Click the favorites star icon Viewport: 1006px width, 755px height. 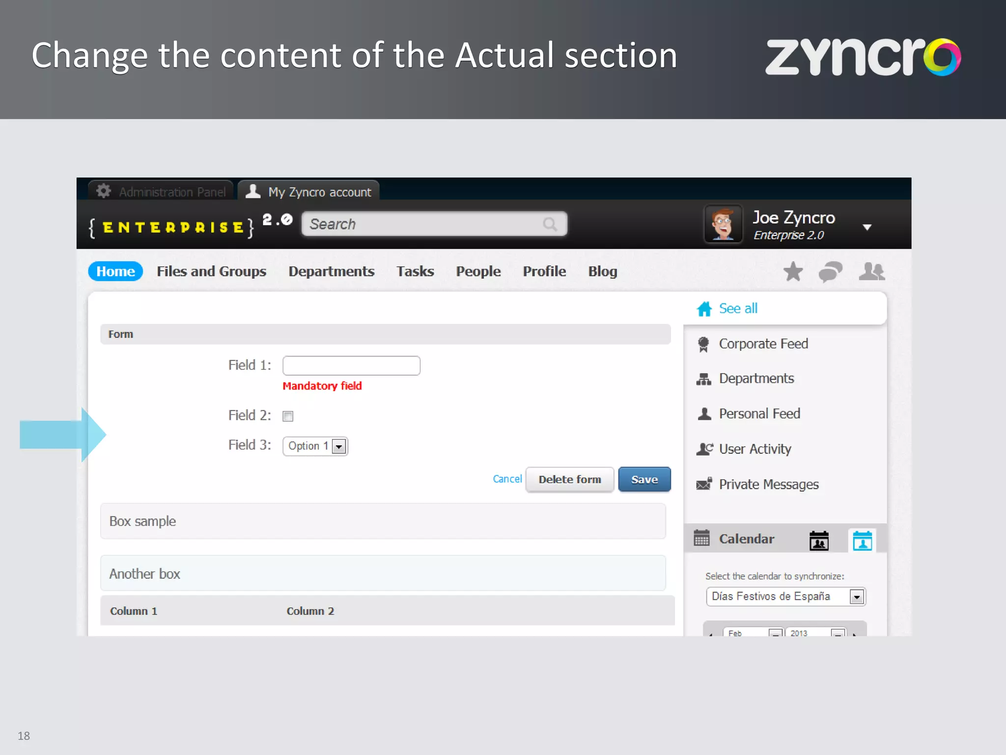(793, 271)
